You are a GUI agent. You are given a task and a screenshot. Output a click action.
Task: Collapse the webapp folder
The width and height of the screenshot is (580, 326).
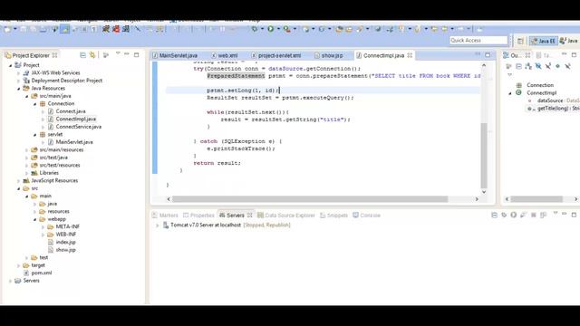click(34, 219)
